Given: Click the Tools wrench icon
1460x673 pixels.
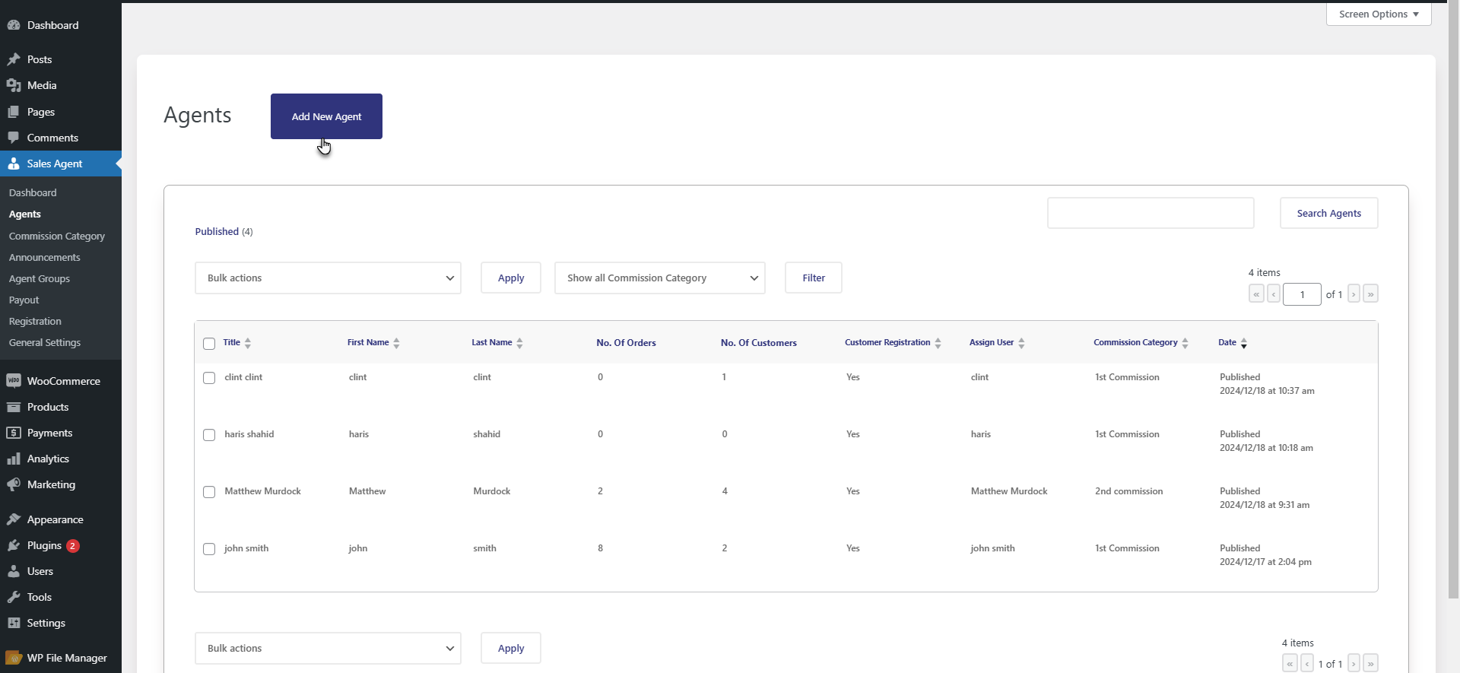Looking at the screenshot, I should coord(14,597).
